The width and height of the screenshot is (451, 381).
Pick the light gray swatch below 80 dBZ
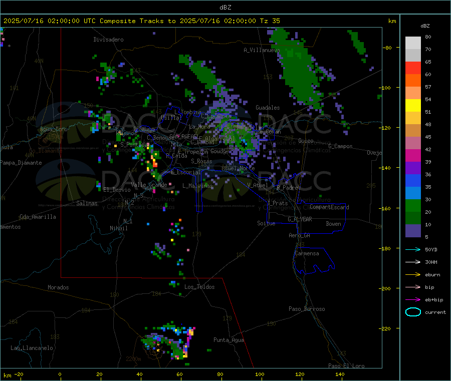click(x=413, y=43)
